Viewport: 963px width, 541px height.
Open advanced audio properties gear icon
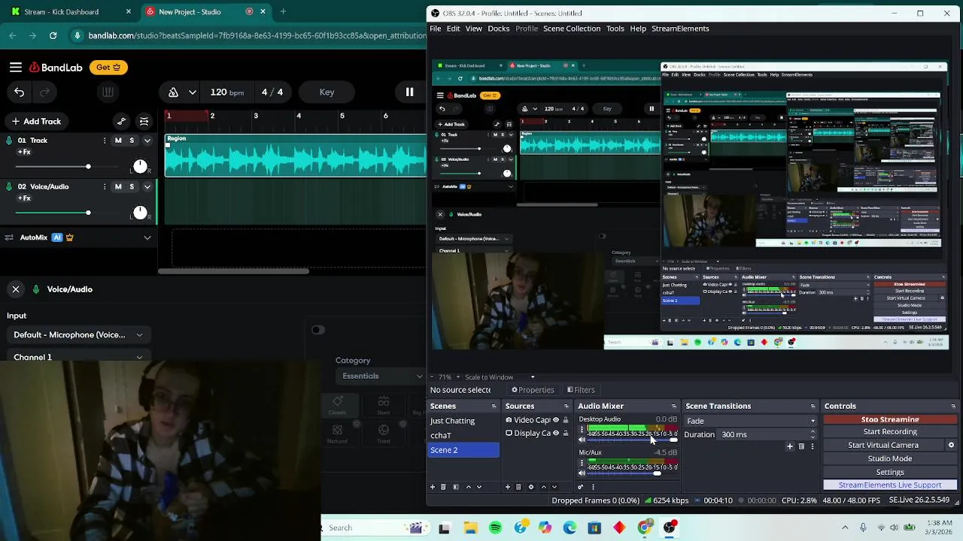580,487
